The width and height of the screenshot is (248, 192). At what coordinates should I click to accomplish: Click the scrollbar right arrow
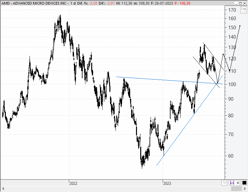point(245,188)
